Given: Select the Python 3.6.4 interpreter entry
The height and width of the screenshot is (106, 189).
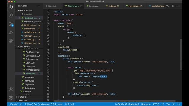Looking at the screenshot, I should [44, 104].
